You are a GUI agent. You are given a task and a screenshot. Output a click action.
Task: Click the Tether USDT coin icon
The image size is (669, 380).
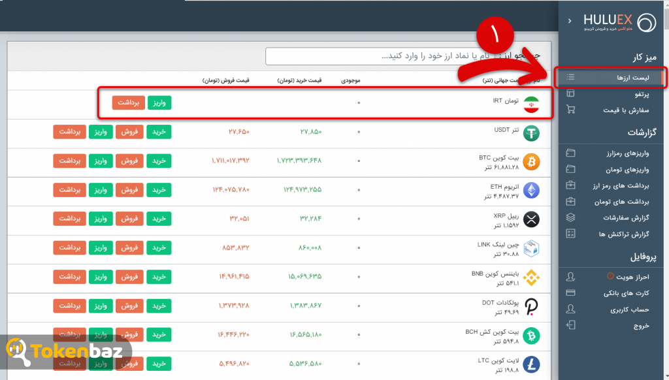(x=531, y=133)
